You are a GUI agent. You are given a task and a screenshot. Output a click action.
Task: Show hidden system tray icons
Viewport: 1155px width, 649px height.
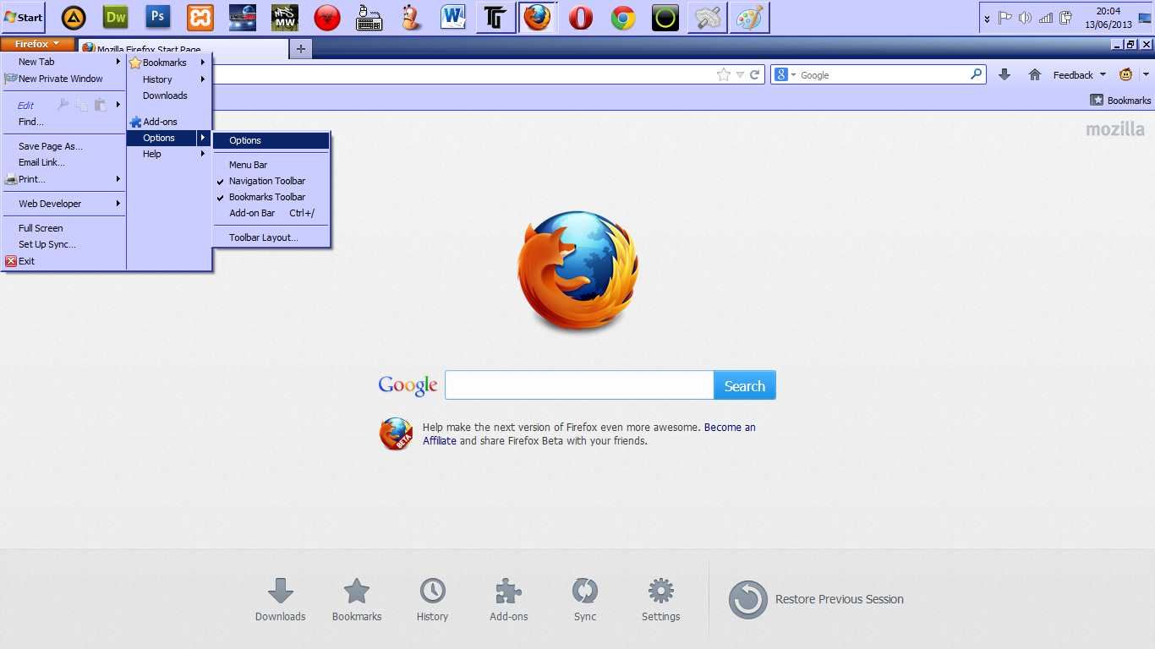pos(987,18)
